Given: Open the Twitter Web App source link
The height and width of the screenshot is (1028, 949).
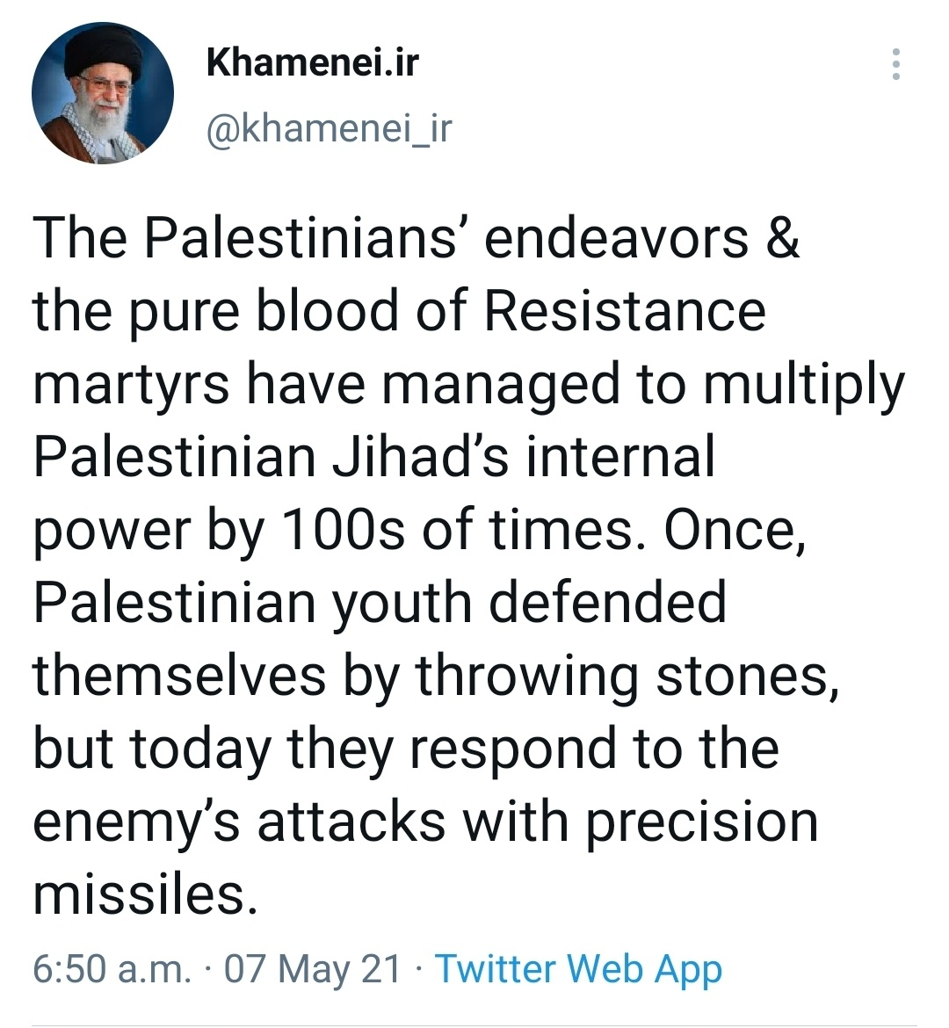Looking at the screenshot, I should (x=578, y=970).
